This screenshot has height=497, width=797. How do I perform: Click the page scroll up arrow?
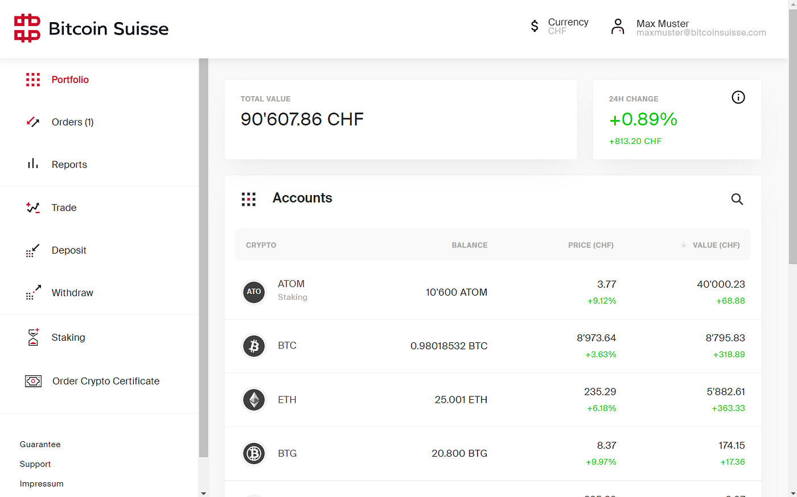[x=792, y=3]
